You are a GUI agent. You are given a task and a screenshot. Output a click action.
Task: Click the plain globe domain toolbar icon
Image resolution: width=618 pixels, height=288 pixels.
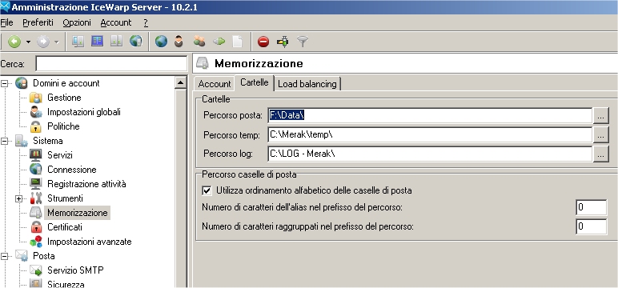pyautogui.click(x=161, y=42)
